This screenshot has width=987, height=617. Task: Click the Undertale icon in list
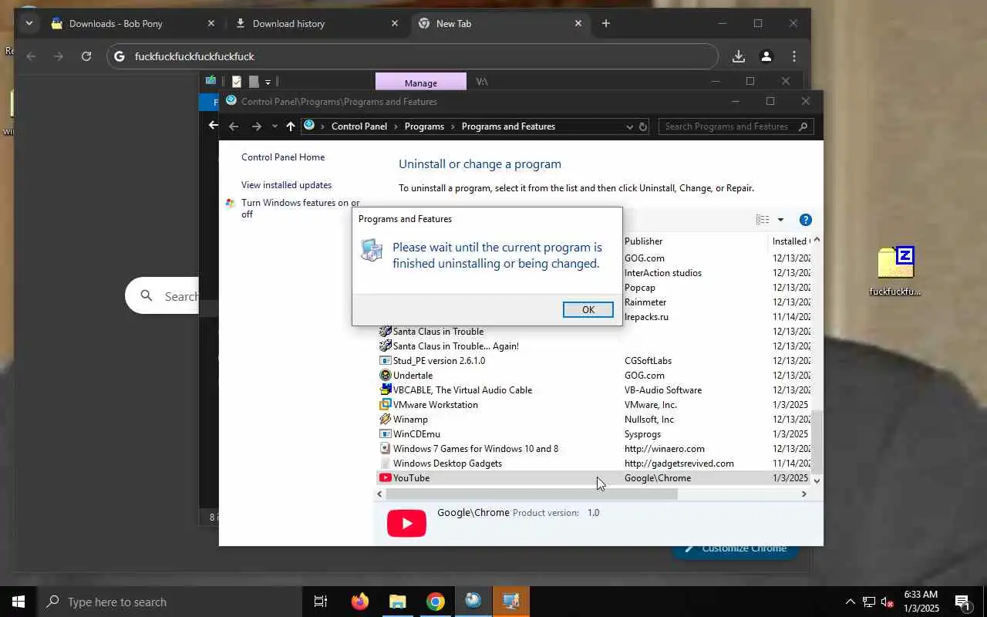tap(386, 376)
